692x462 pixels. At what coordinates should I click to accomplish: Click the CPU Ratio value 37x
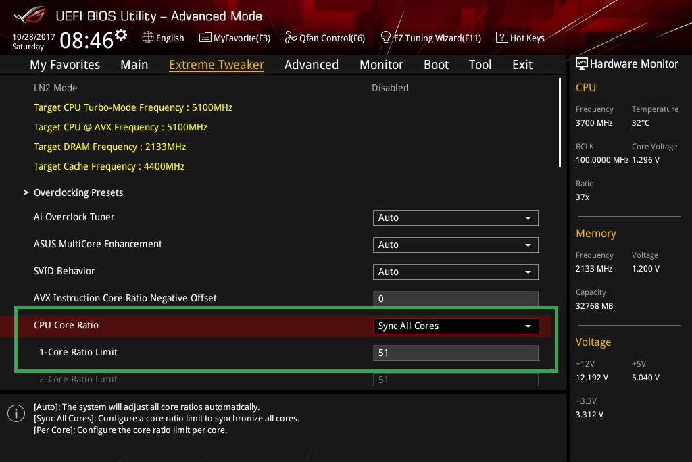pos(583,197)
